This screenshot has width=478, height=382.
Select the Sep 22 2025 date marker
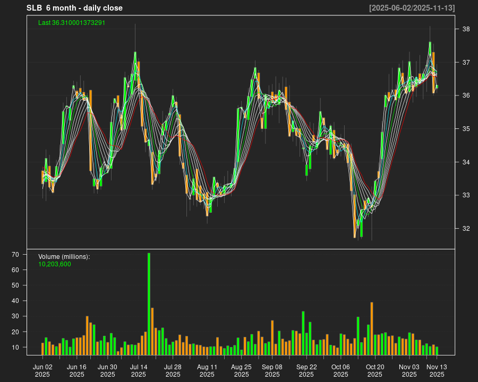[306, 370]
